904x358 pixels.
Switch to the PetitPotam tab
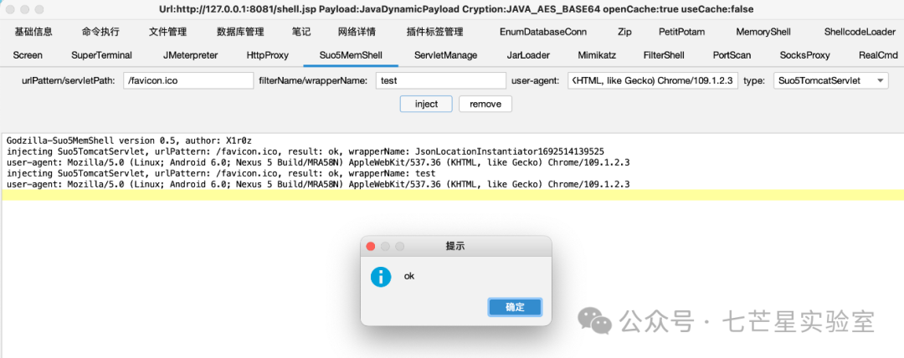pyautogui.click(x=681, y=32)
